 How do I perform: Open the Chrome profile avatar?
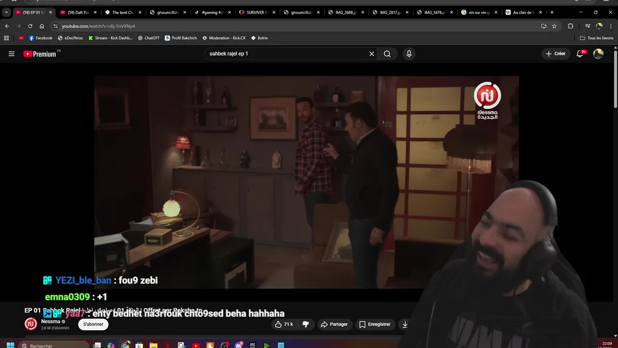(599, 26)
